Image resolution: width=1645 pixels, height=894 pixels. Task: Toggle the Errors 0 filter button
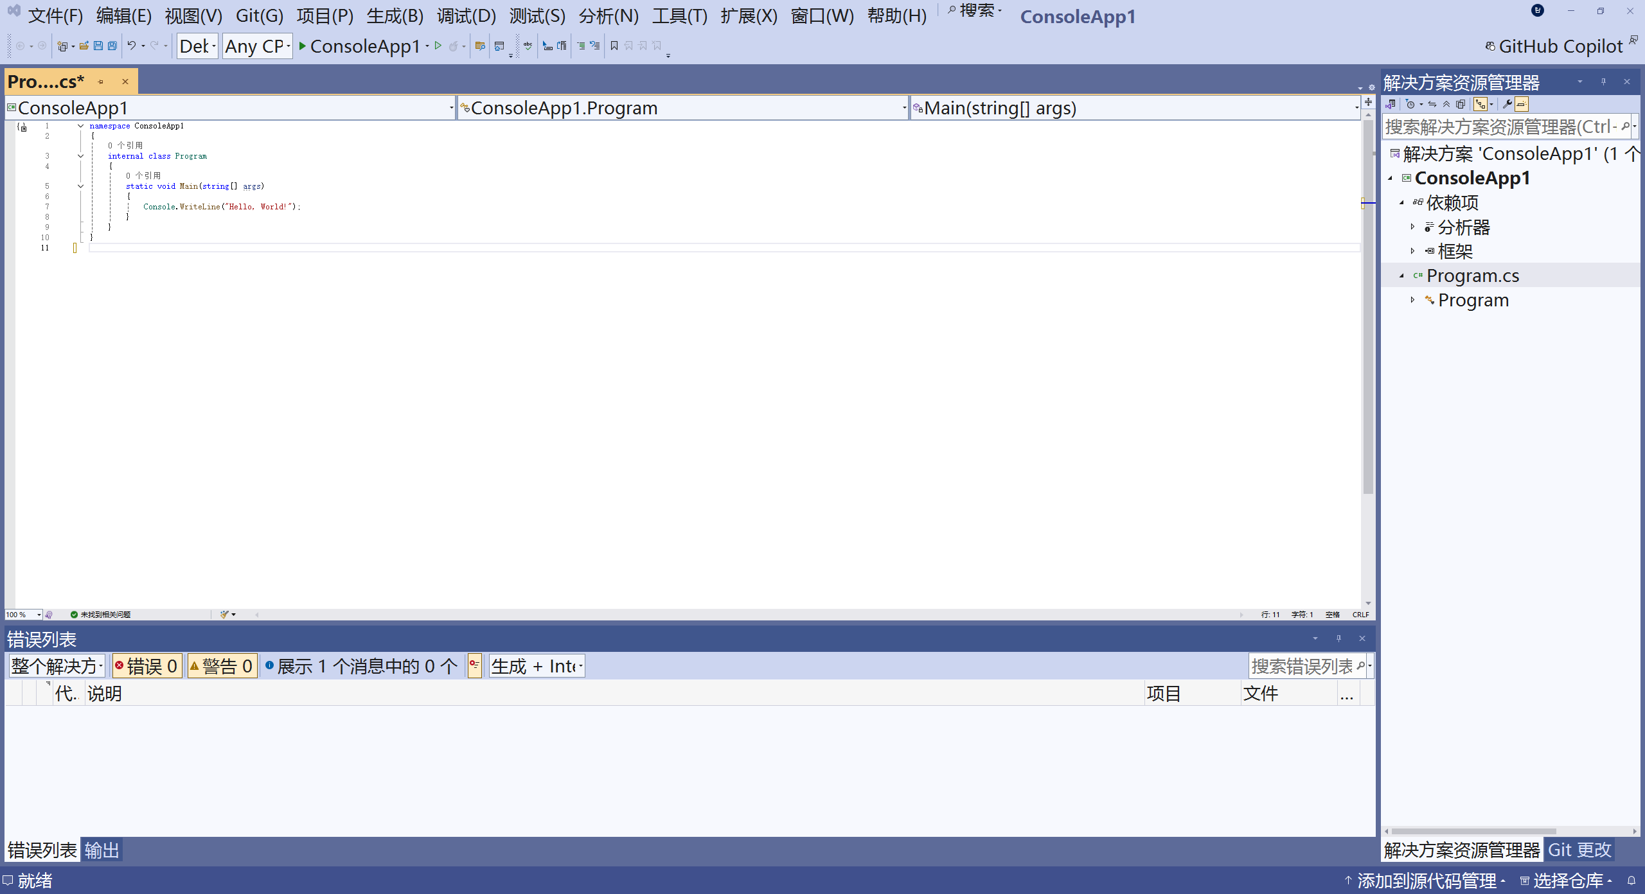click(x=147, y=666)
